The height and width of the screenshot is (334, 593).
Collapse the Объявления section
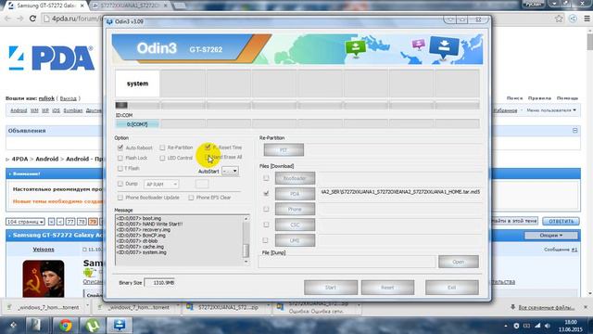[574, 130]
